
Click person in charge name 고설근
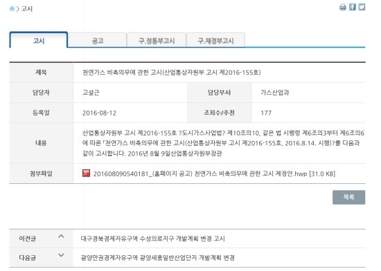(91, 93)
